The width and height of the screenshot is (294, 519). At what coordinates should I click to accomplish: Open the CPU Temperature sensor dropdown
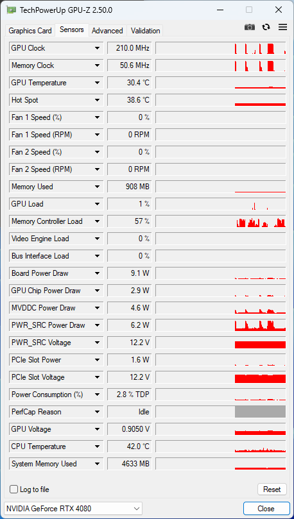click(97, 447)
